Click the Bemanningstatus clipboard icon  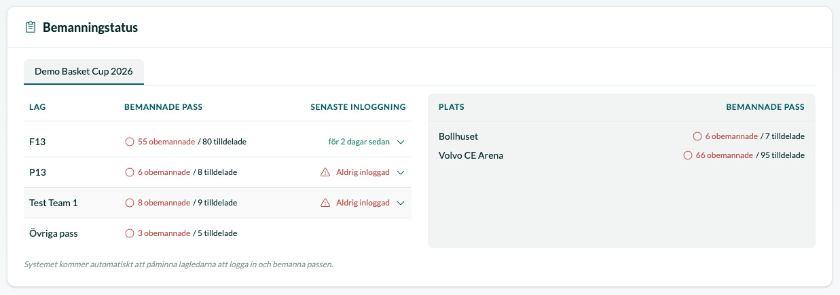30,28
